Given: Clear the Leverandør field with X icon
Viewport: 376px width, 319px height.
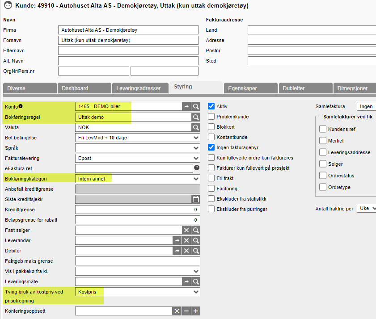Looking at the screenshot, I should [x=186, y=240].
